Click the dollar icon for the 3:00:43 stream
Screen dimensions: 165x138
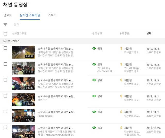pyautogui.click(x=121, y=80)
